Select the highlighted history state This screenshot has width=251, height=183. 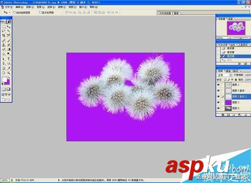point(236,56)
